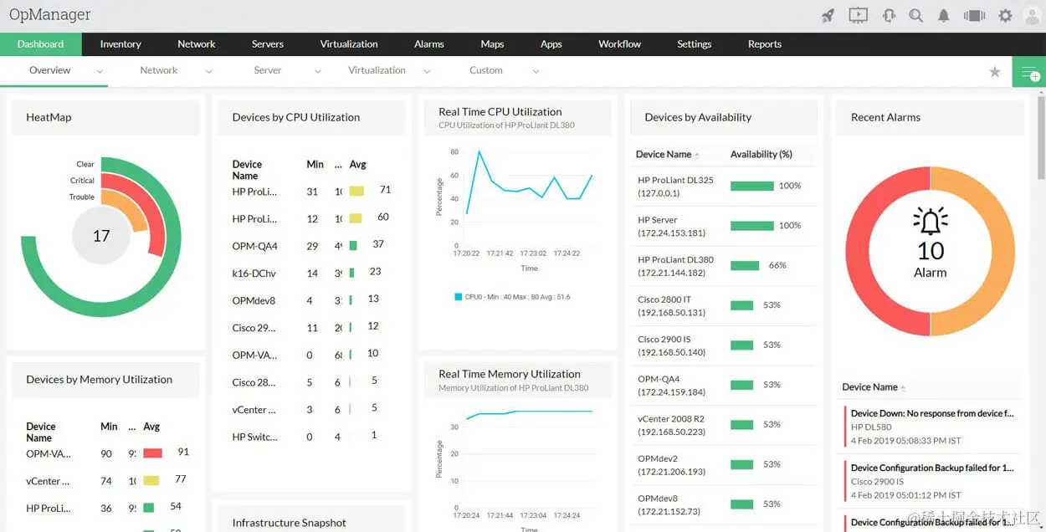
Task: Sort by the Device Name column header
Action: click(870, 387)
